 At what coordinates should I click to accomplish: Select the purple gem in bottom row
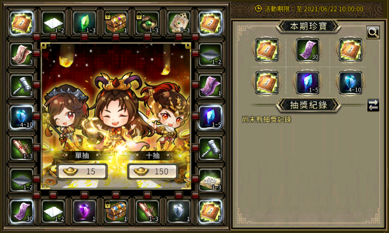84,211
